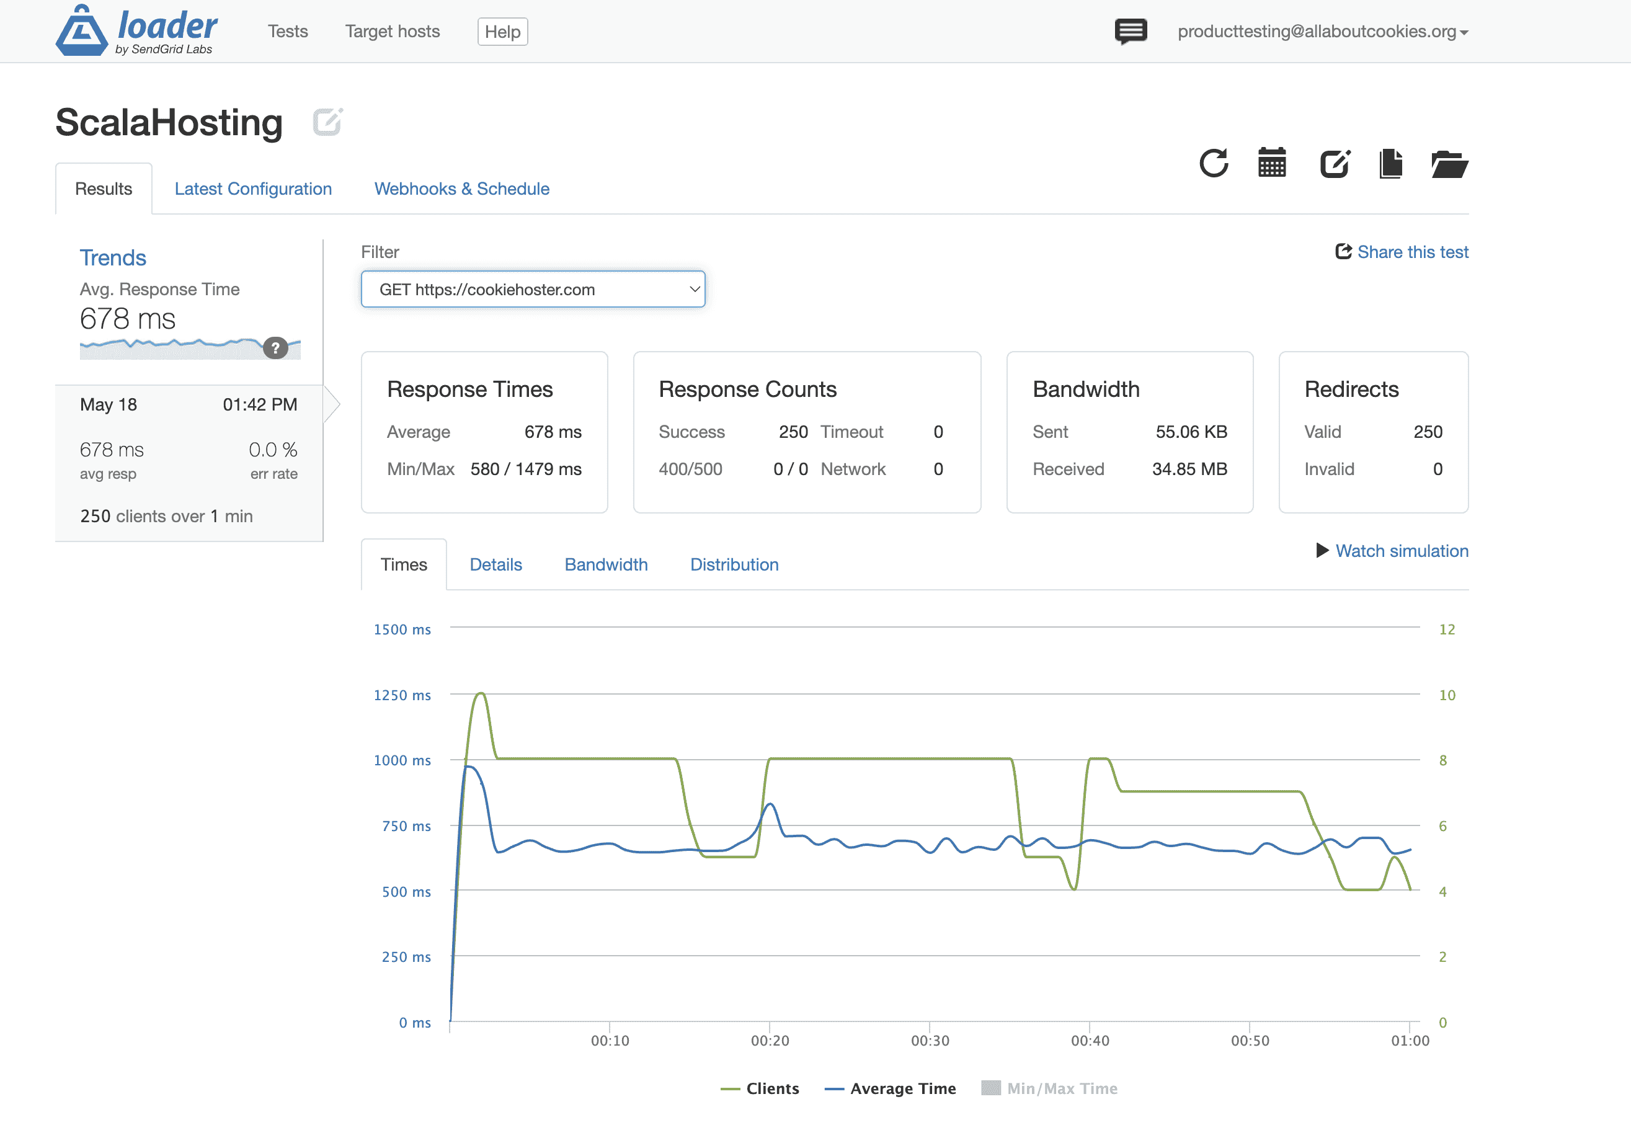Click the 0.0 % err rate value
This screenshot has width=1631, height=1125.
(x=273, y=450)
